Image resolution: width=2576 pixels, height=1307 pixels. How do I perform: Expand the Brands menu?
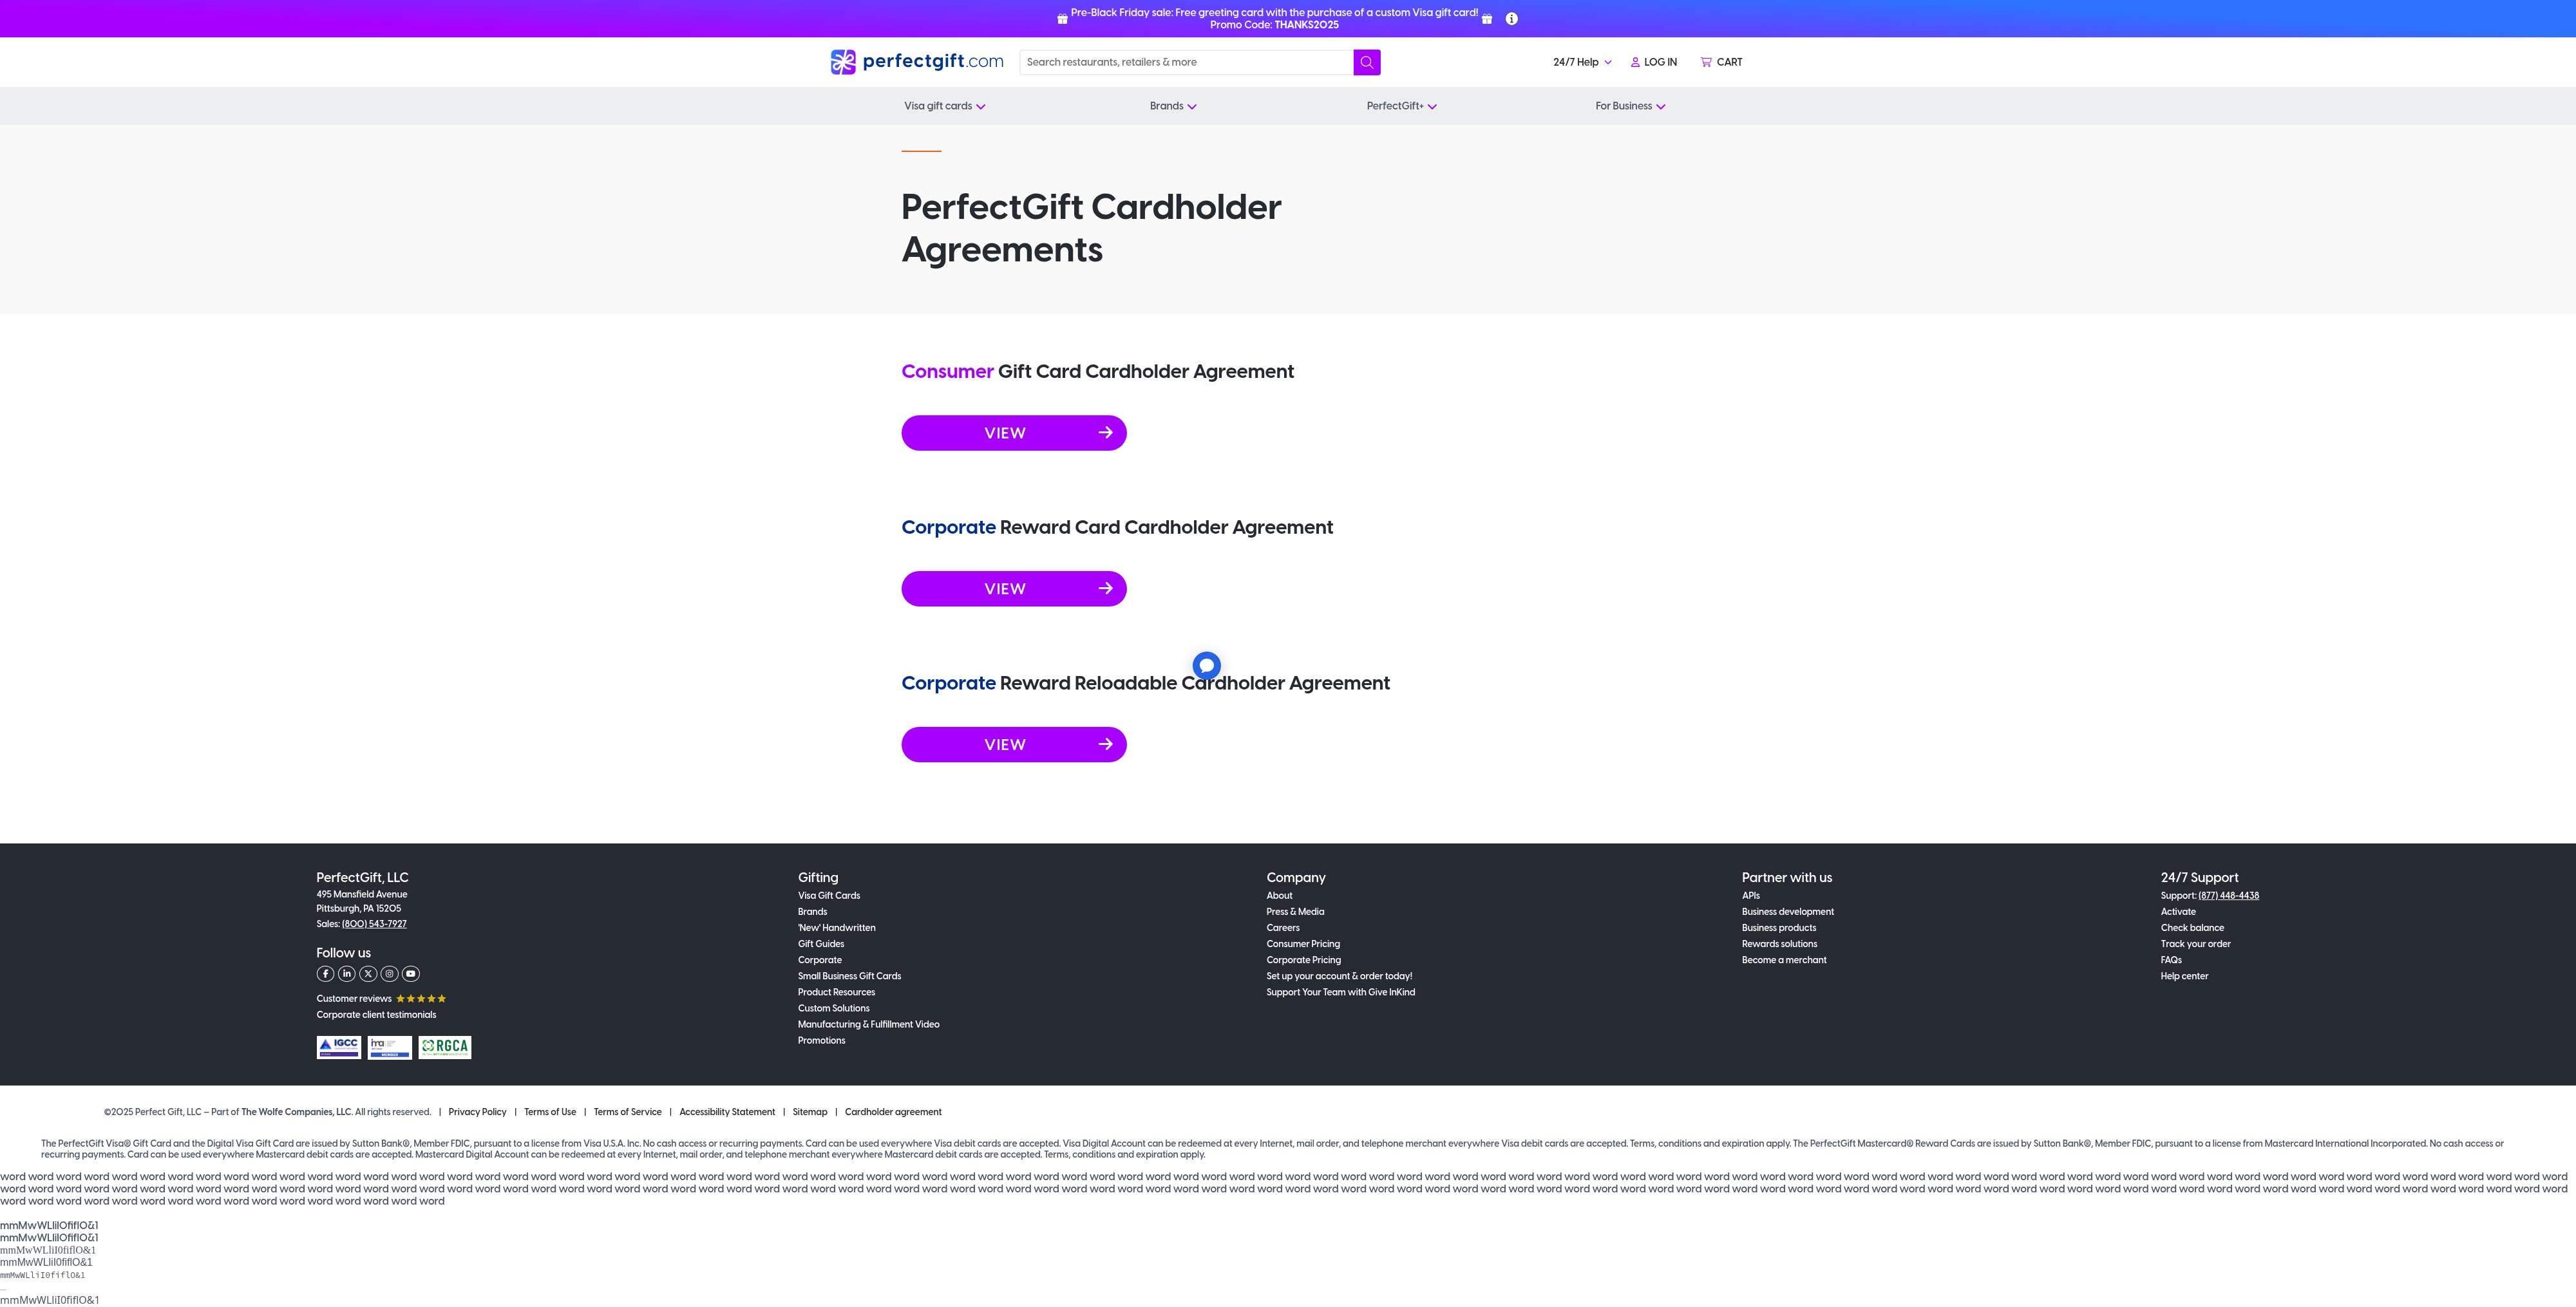[1173, 106]
